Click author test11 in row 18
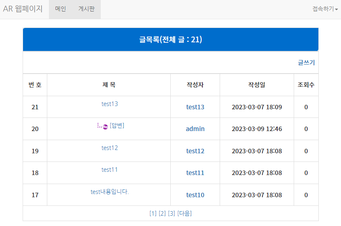Viewport: 341px width, 226px height. point(195,173)
